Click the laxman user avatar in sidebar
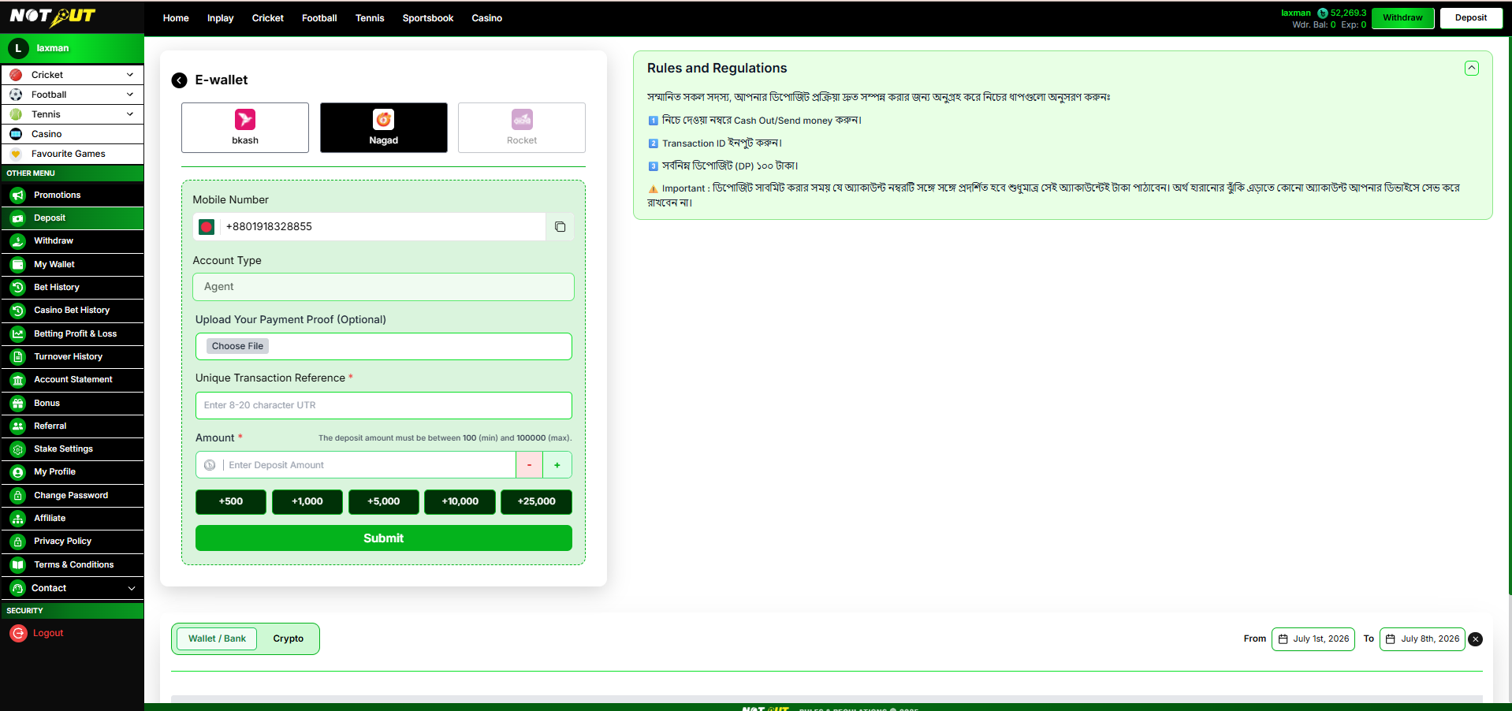1512x711 pixels. tap(18, 48)
